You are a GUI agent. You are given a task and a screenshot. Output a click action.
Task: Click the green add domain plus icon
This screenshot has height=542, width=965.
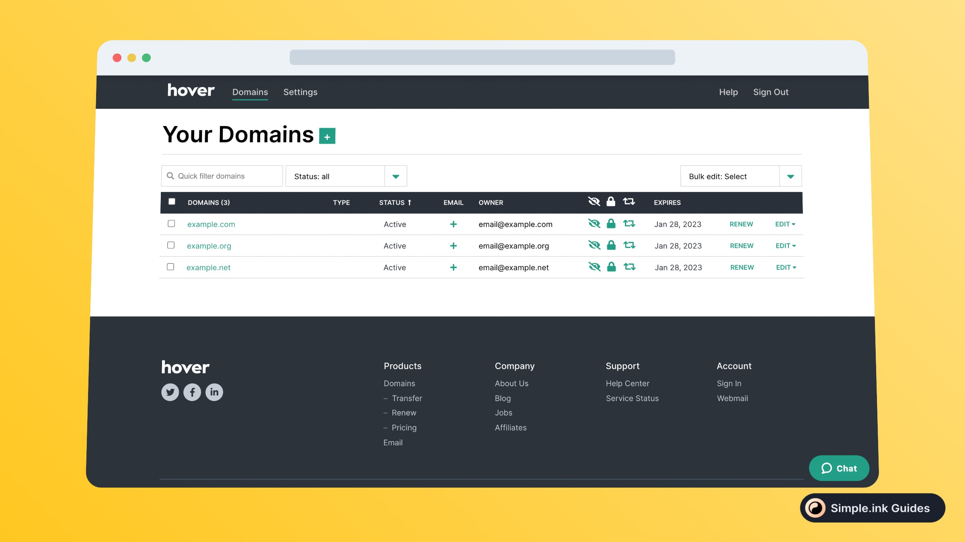pos(327,136)
